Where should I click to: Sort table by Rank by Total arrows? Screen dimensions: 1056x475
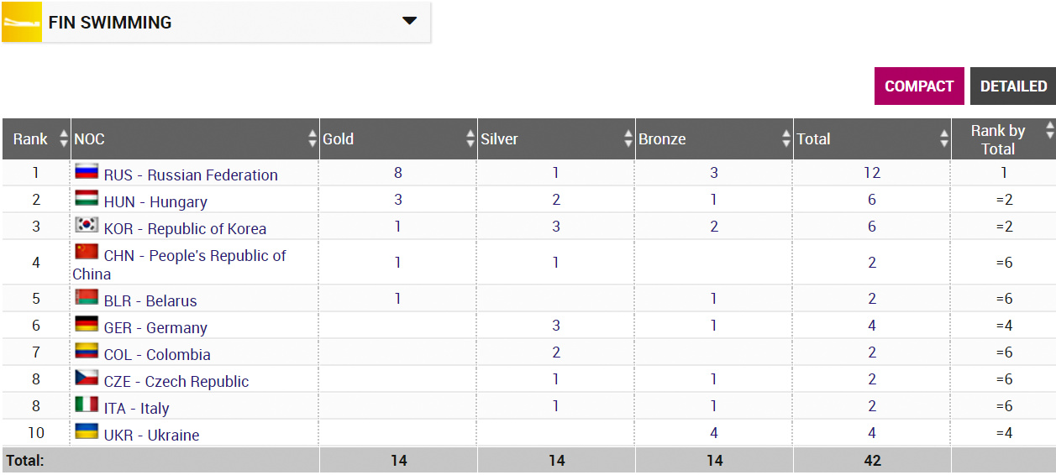pyautogui.click(x=1048, y=130)
